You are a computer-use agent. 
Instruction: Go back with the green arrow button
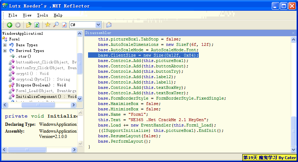9,25
